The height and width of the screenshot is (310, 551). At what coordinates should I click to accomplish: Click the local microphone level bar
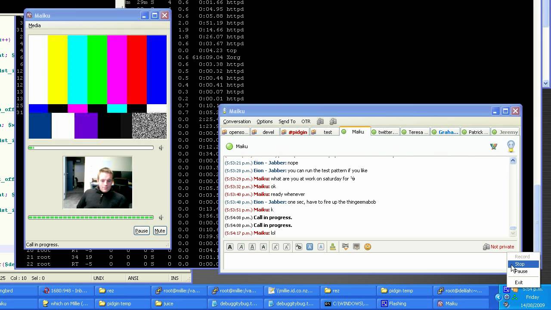[x=91, y=217]
